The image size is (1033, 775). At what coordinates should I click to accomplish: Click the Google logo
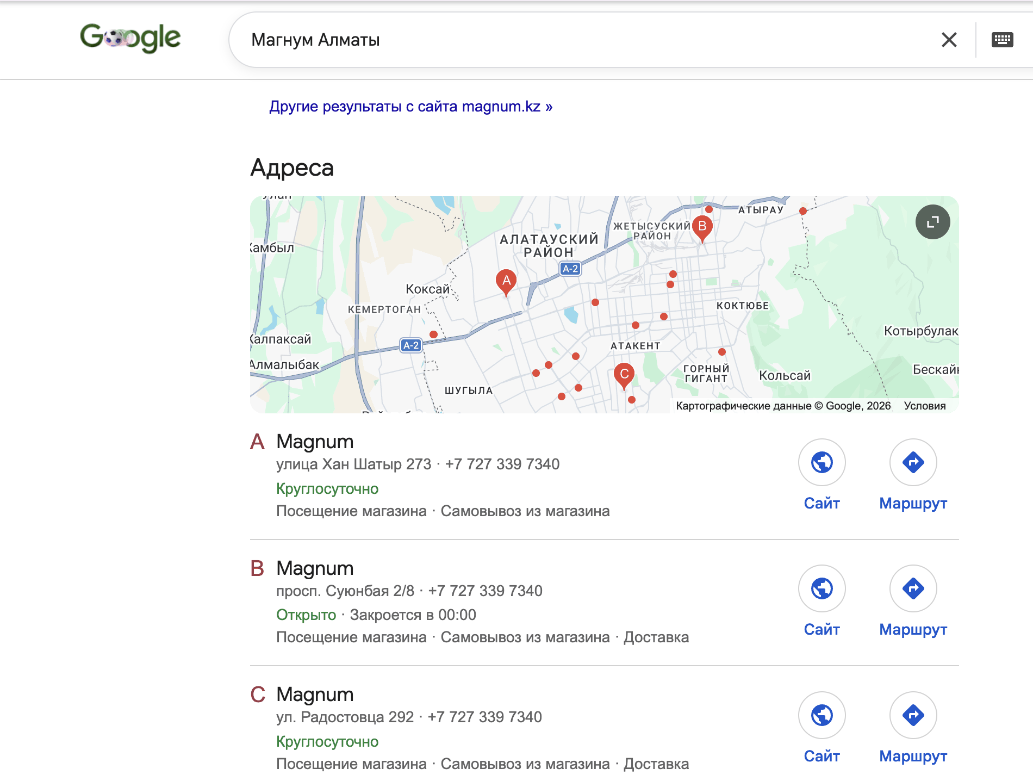(130, 38)
